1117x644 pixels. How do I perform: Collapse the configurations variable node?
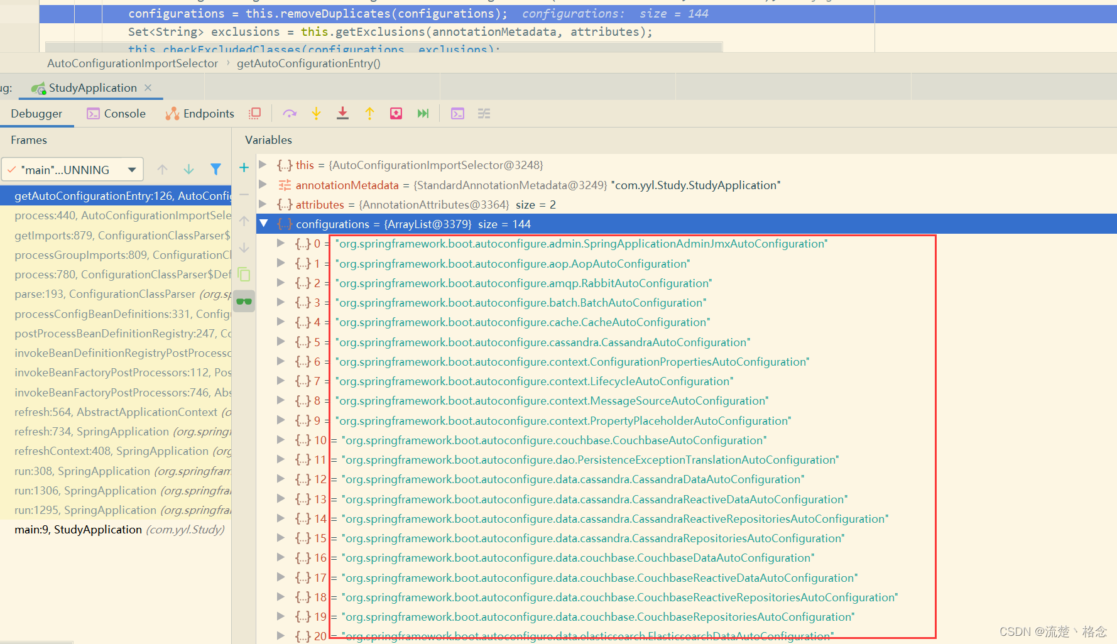pos(264,224)
